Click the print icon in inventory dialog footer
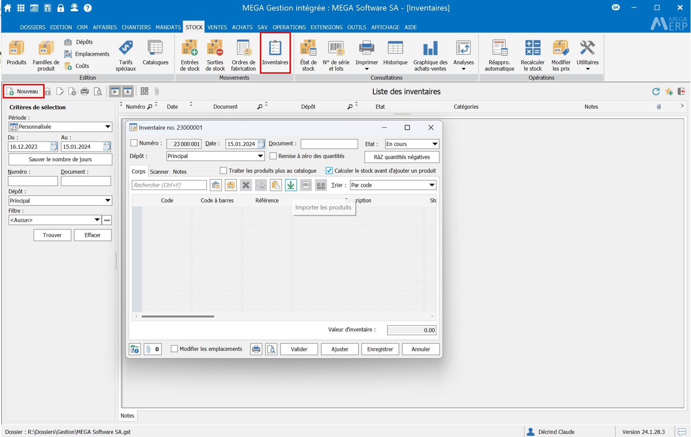Viewport: 691px width, 437px height. (256, 349)
